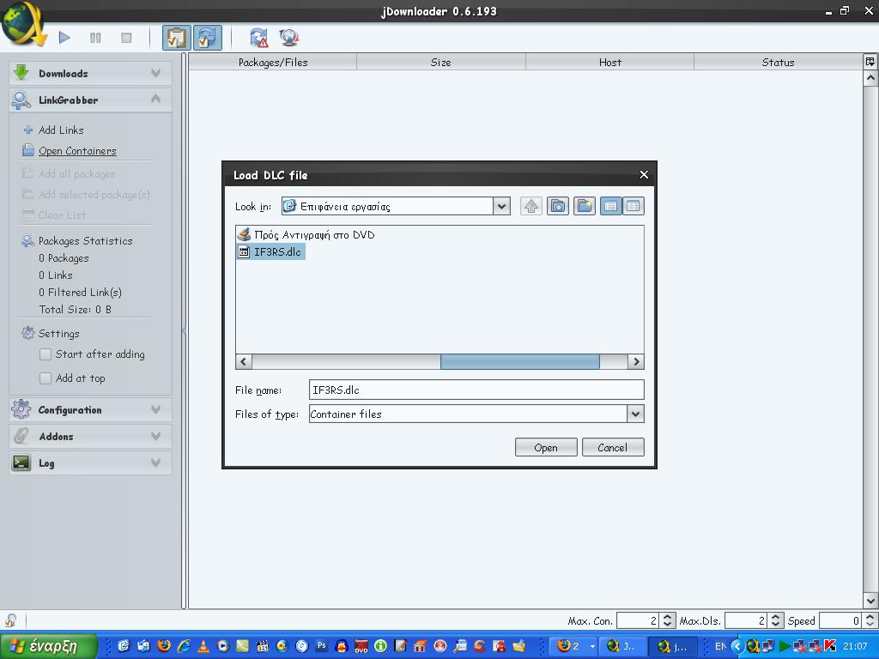
Task: Click the Speed value field
Action: [x=841, y=620]
